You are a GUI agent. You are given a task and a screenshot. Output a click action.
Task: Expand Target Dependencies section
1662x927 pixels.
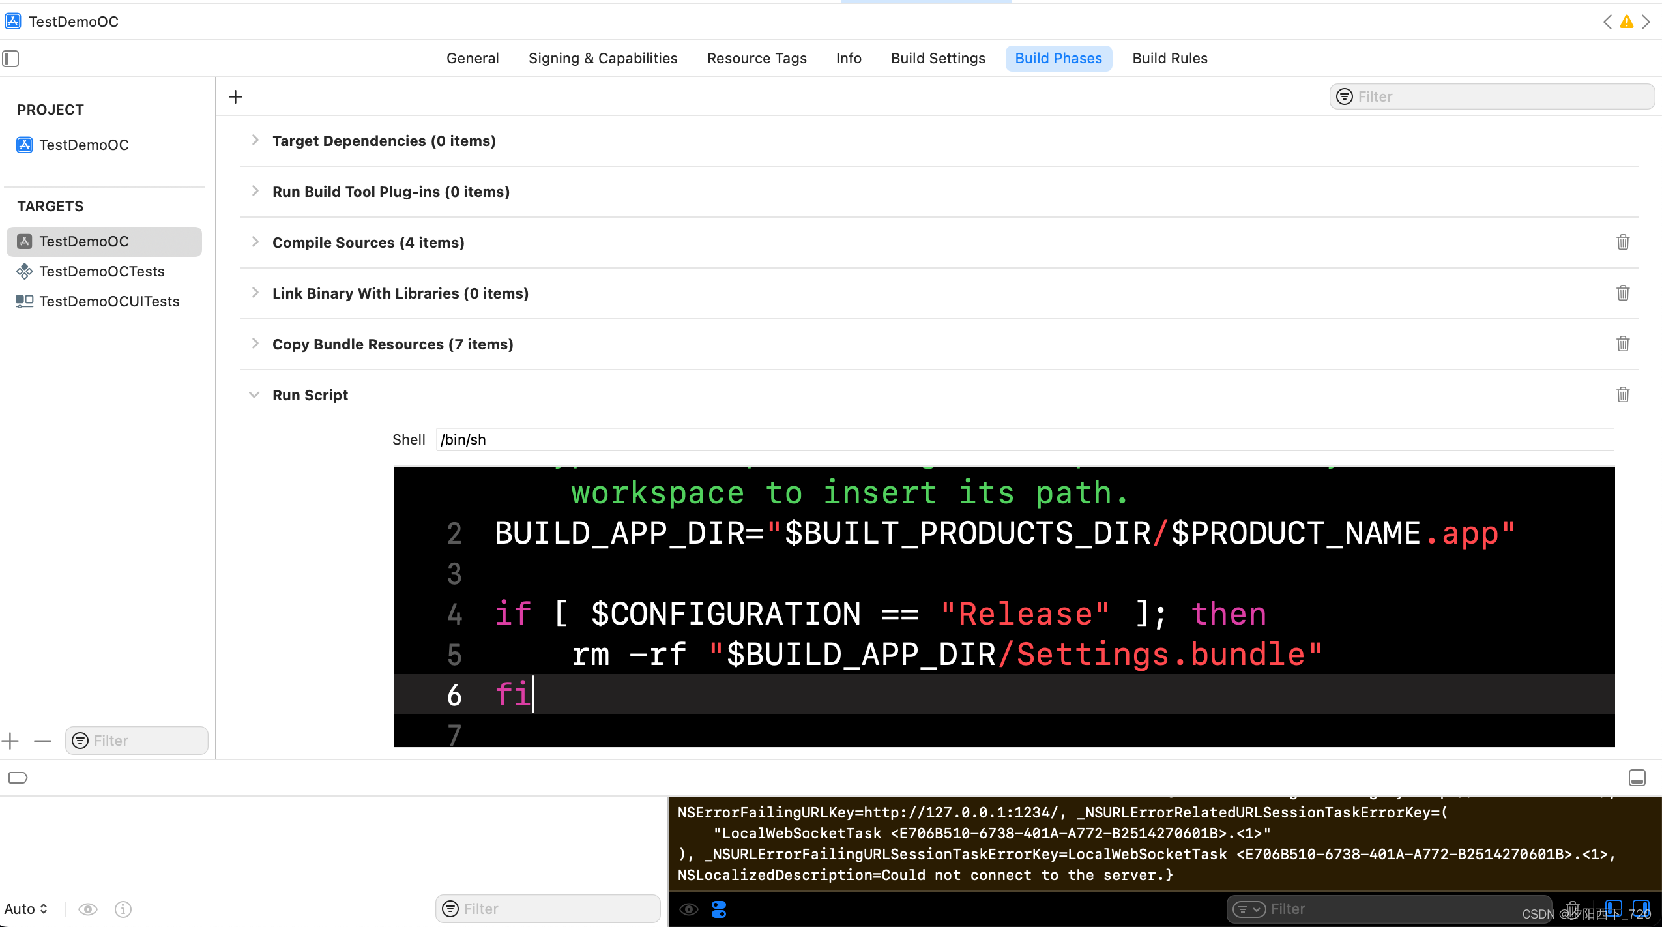pyautogui.click(x=255, y=140)
